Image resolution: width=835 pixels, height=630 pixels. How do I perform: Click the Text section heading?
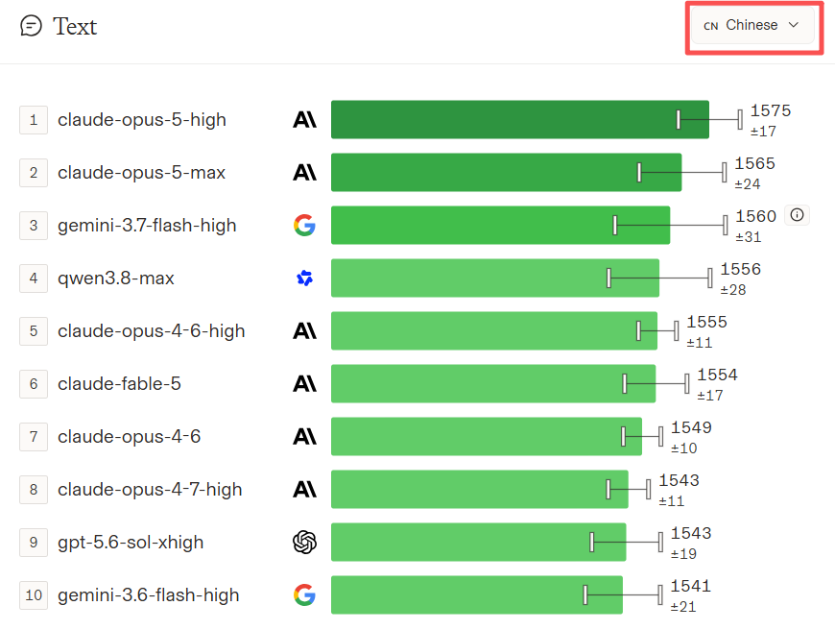(x=75, y=26)
